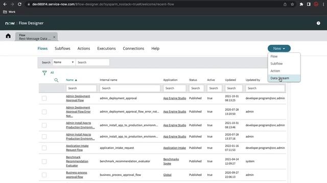Click the Updated by column search field
The width and height of the screenshot is (327, 183).
pyautogui.click(x=265, y=88)
